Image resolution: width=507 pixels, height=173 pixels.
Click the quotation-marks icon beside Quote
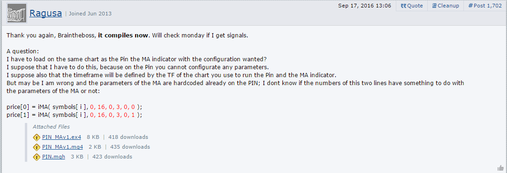[403, 6]
